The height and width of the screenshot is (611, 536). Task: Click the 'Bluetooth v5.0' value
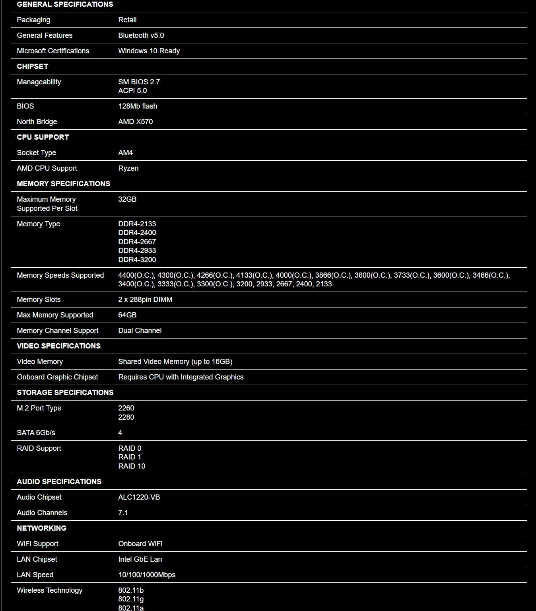(x=141, y=35)
